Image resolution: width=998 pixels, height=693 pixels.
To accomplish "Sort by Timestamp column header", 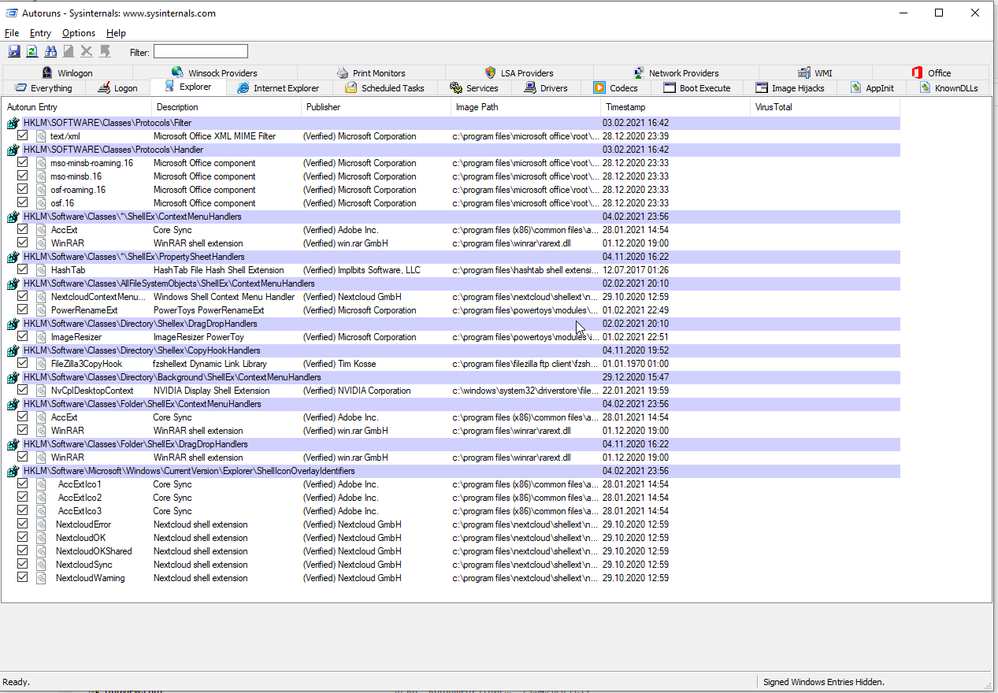I will pyautogui.click(x=675, y=107).
